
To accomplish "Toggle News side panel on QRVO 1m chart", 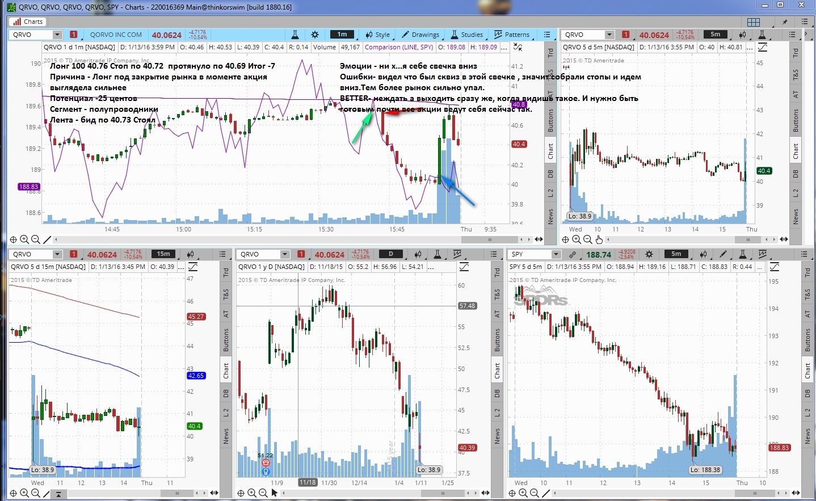I will [550, 216].
